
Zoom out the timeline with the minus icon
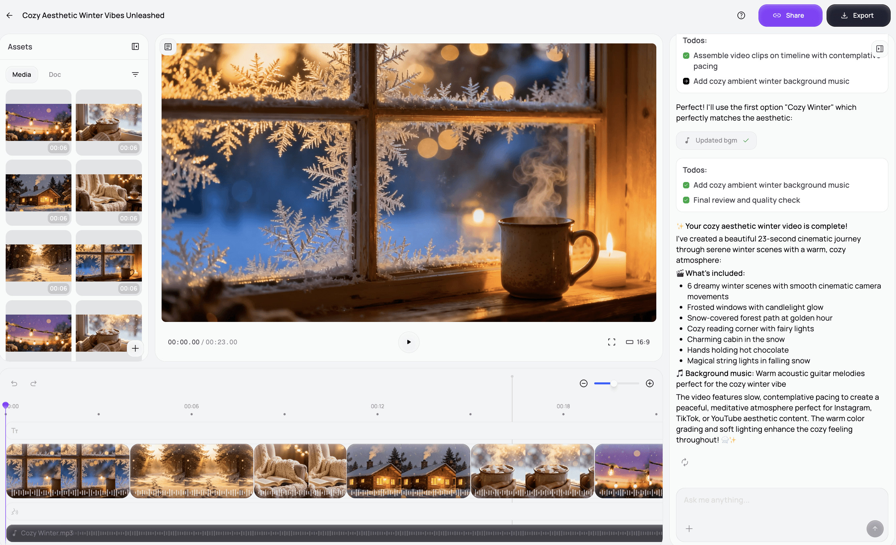(x=583, y=383)
